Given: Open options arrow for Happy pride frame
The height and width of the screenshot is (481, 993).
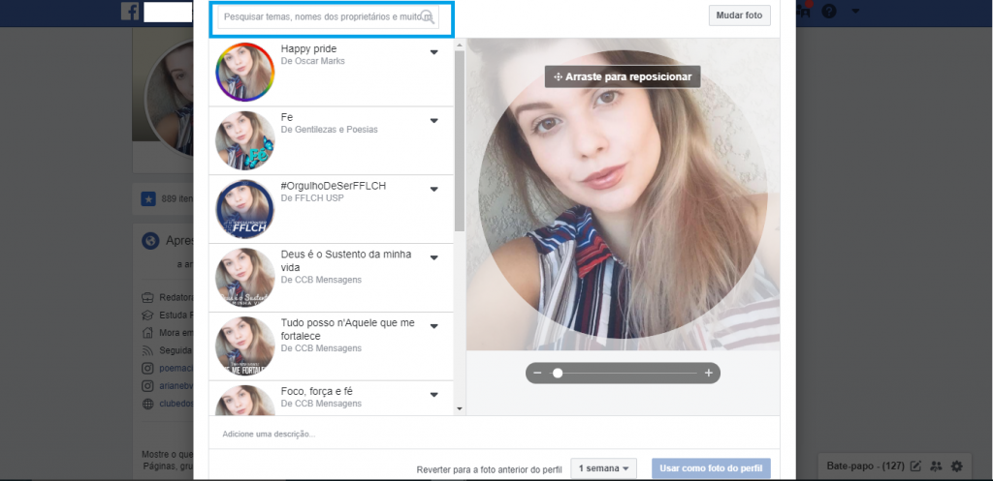Looking at the screenshot, I should click(433, 52).
